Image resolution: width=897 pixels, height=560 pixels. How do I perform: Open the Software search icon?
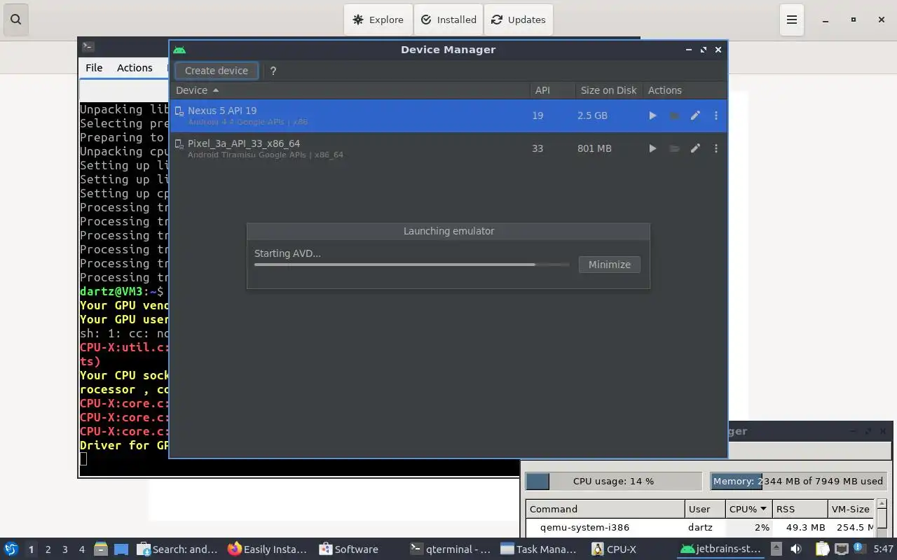click(x=16, y=20)
